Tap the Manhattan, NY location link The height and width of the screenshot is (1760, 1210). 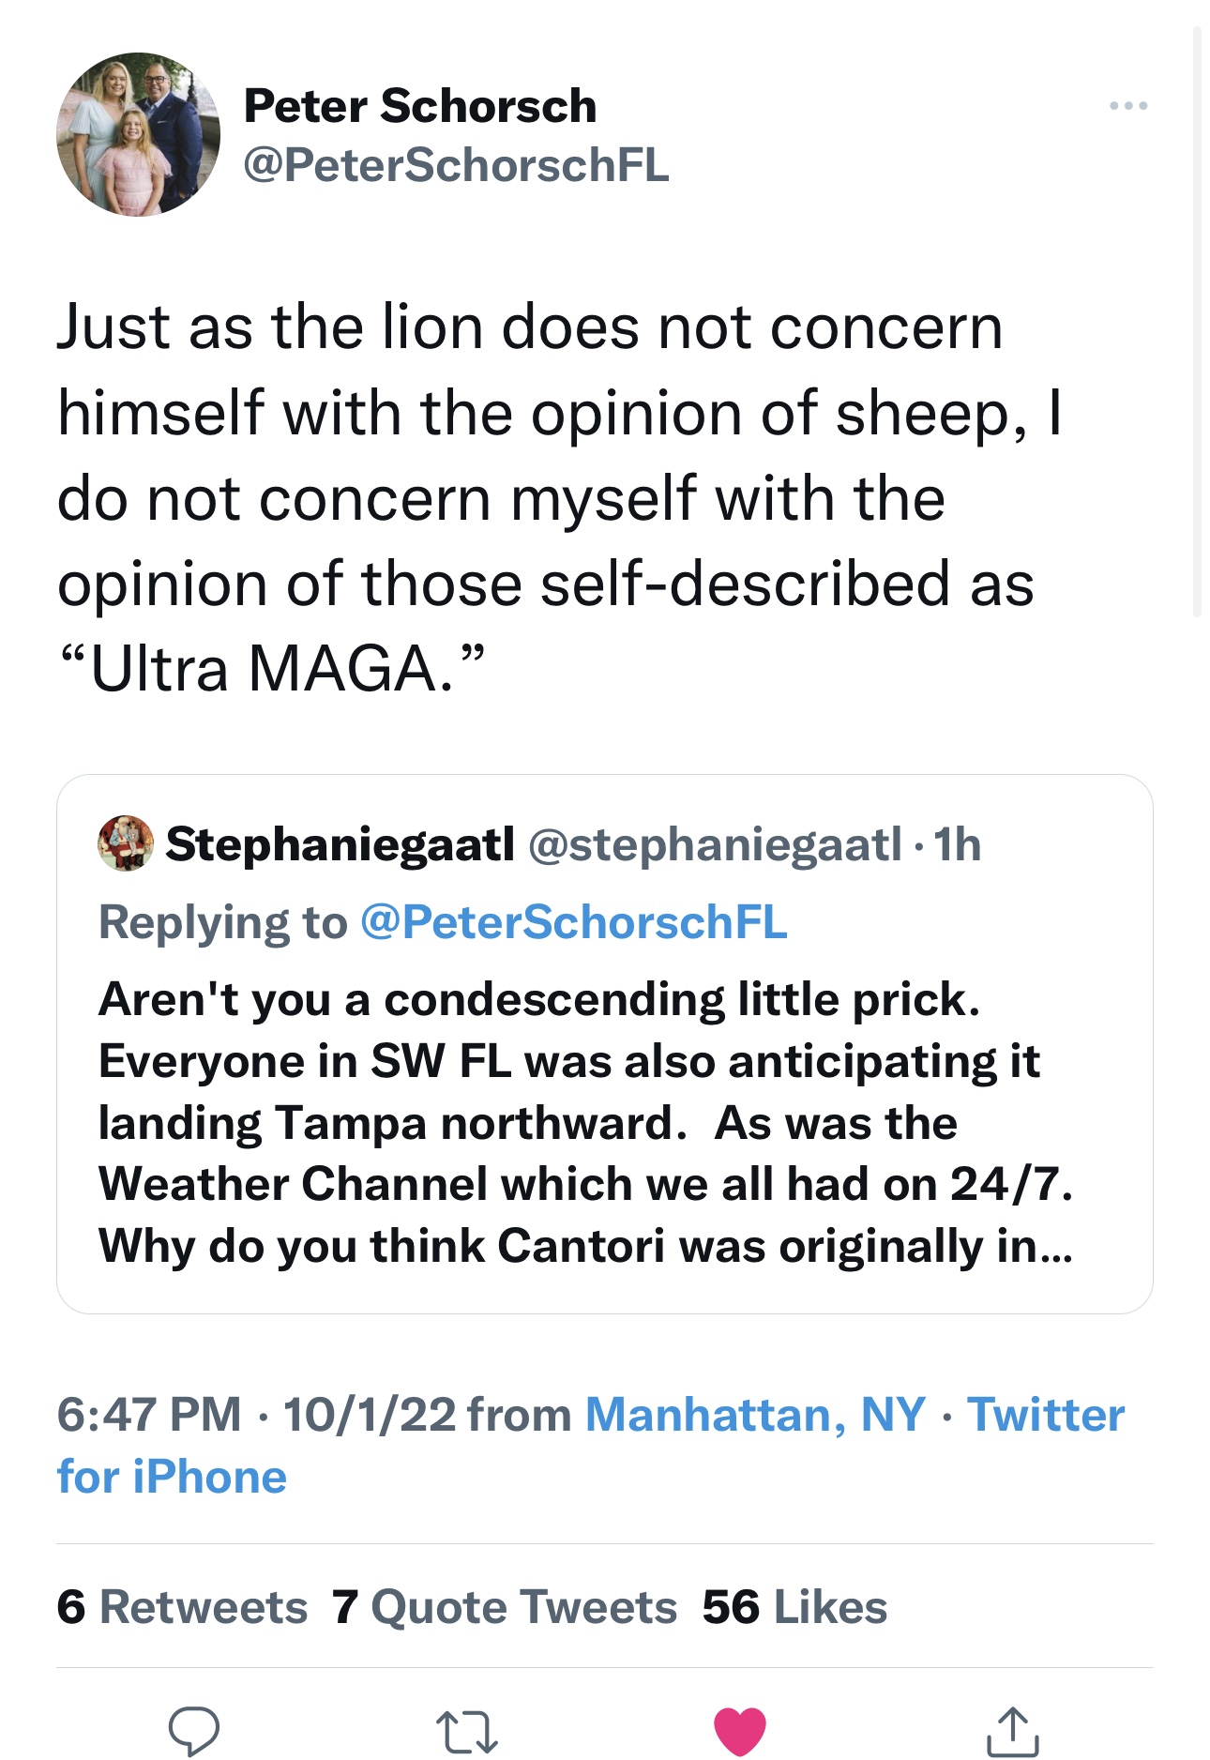point(755,1414)
